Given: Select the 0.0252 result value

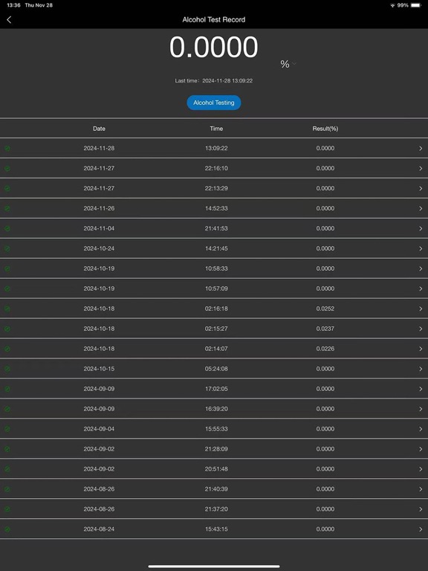Looking at the screenshot, I should (325, 309).
